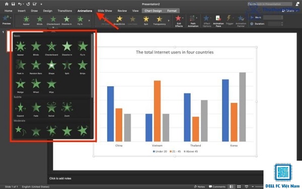Choose the Peek In entrance effect
302x189 pixels.
[21, 67]
